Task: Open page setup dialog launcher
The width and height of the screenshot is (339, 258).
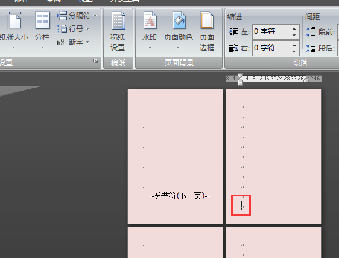Action: (x=96, y=61)
